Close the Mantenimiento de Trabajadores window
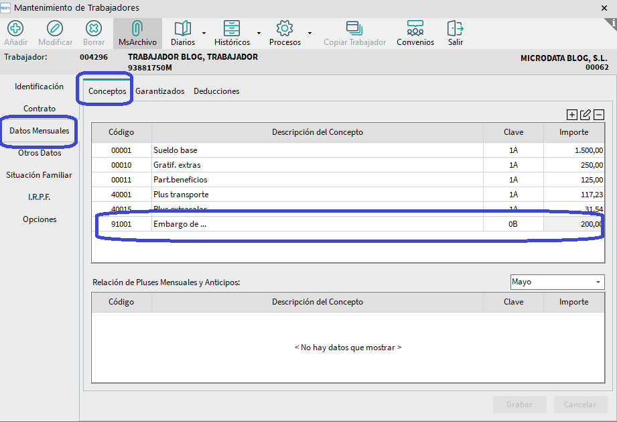Image resolution: width=617 pixels, height=422 pixels. click(604, 8)
